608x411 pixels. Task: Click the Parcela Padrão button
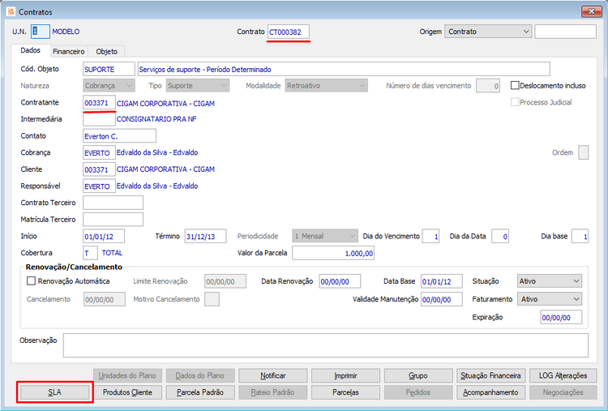click(x=200, y=392)
